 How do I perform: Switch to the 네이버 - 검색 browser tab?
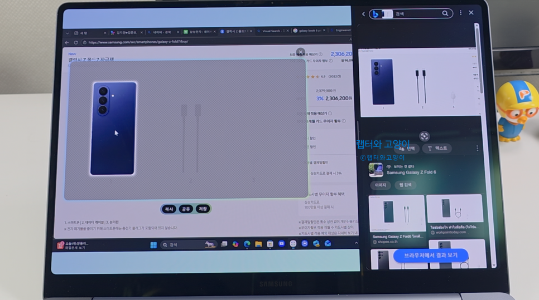point(162,32)
